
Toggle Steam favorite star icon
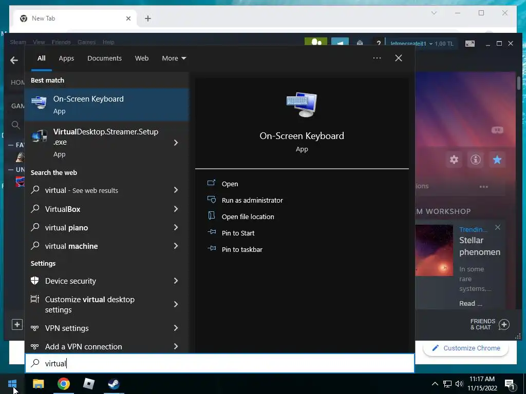coord(497,160)
